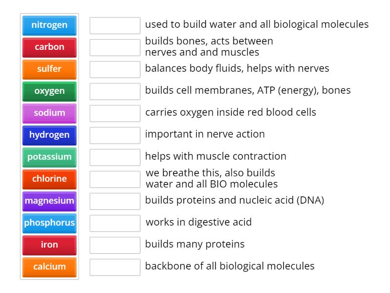
Task: Select the phosphorus element tile
Action: click(49, 223)
